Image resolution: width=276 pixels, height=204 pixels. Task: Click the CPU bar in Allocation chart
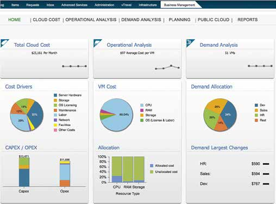(x=117, y=169)
